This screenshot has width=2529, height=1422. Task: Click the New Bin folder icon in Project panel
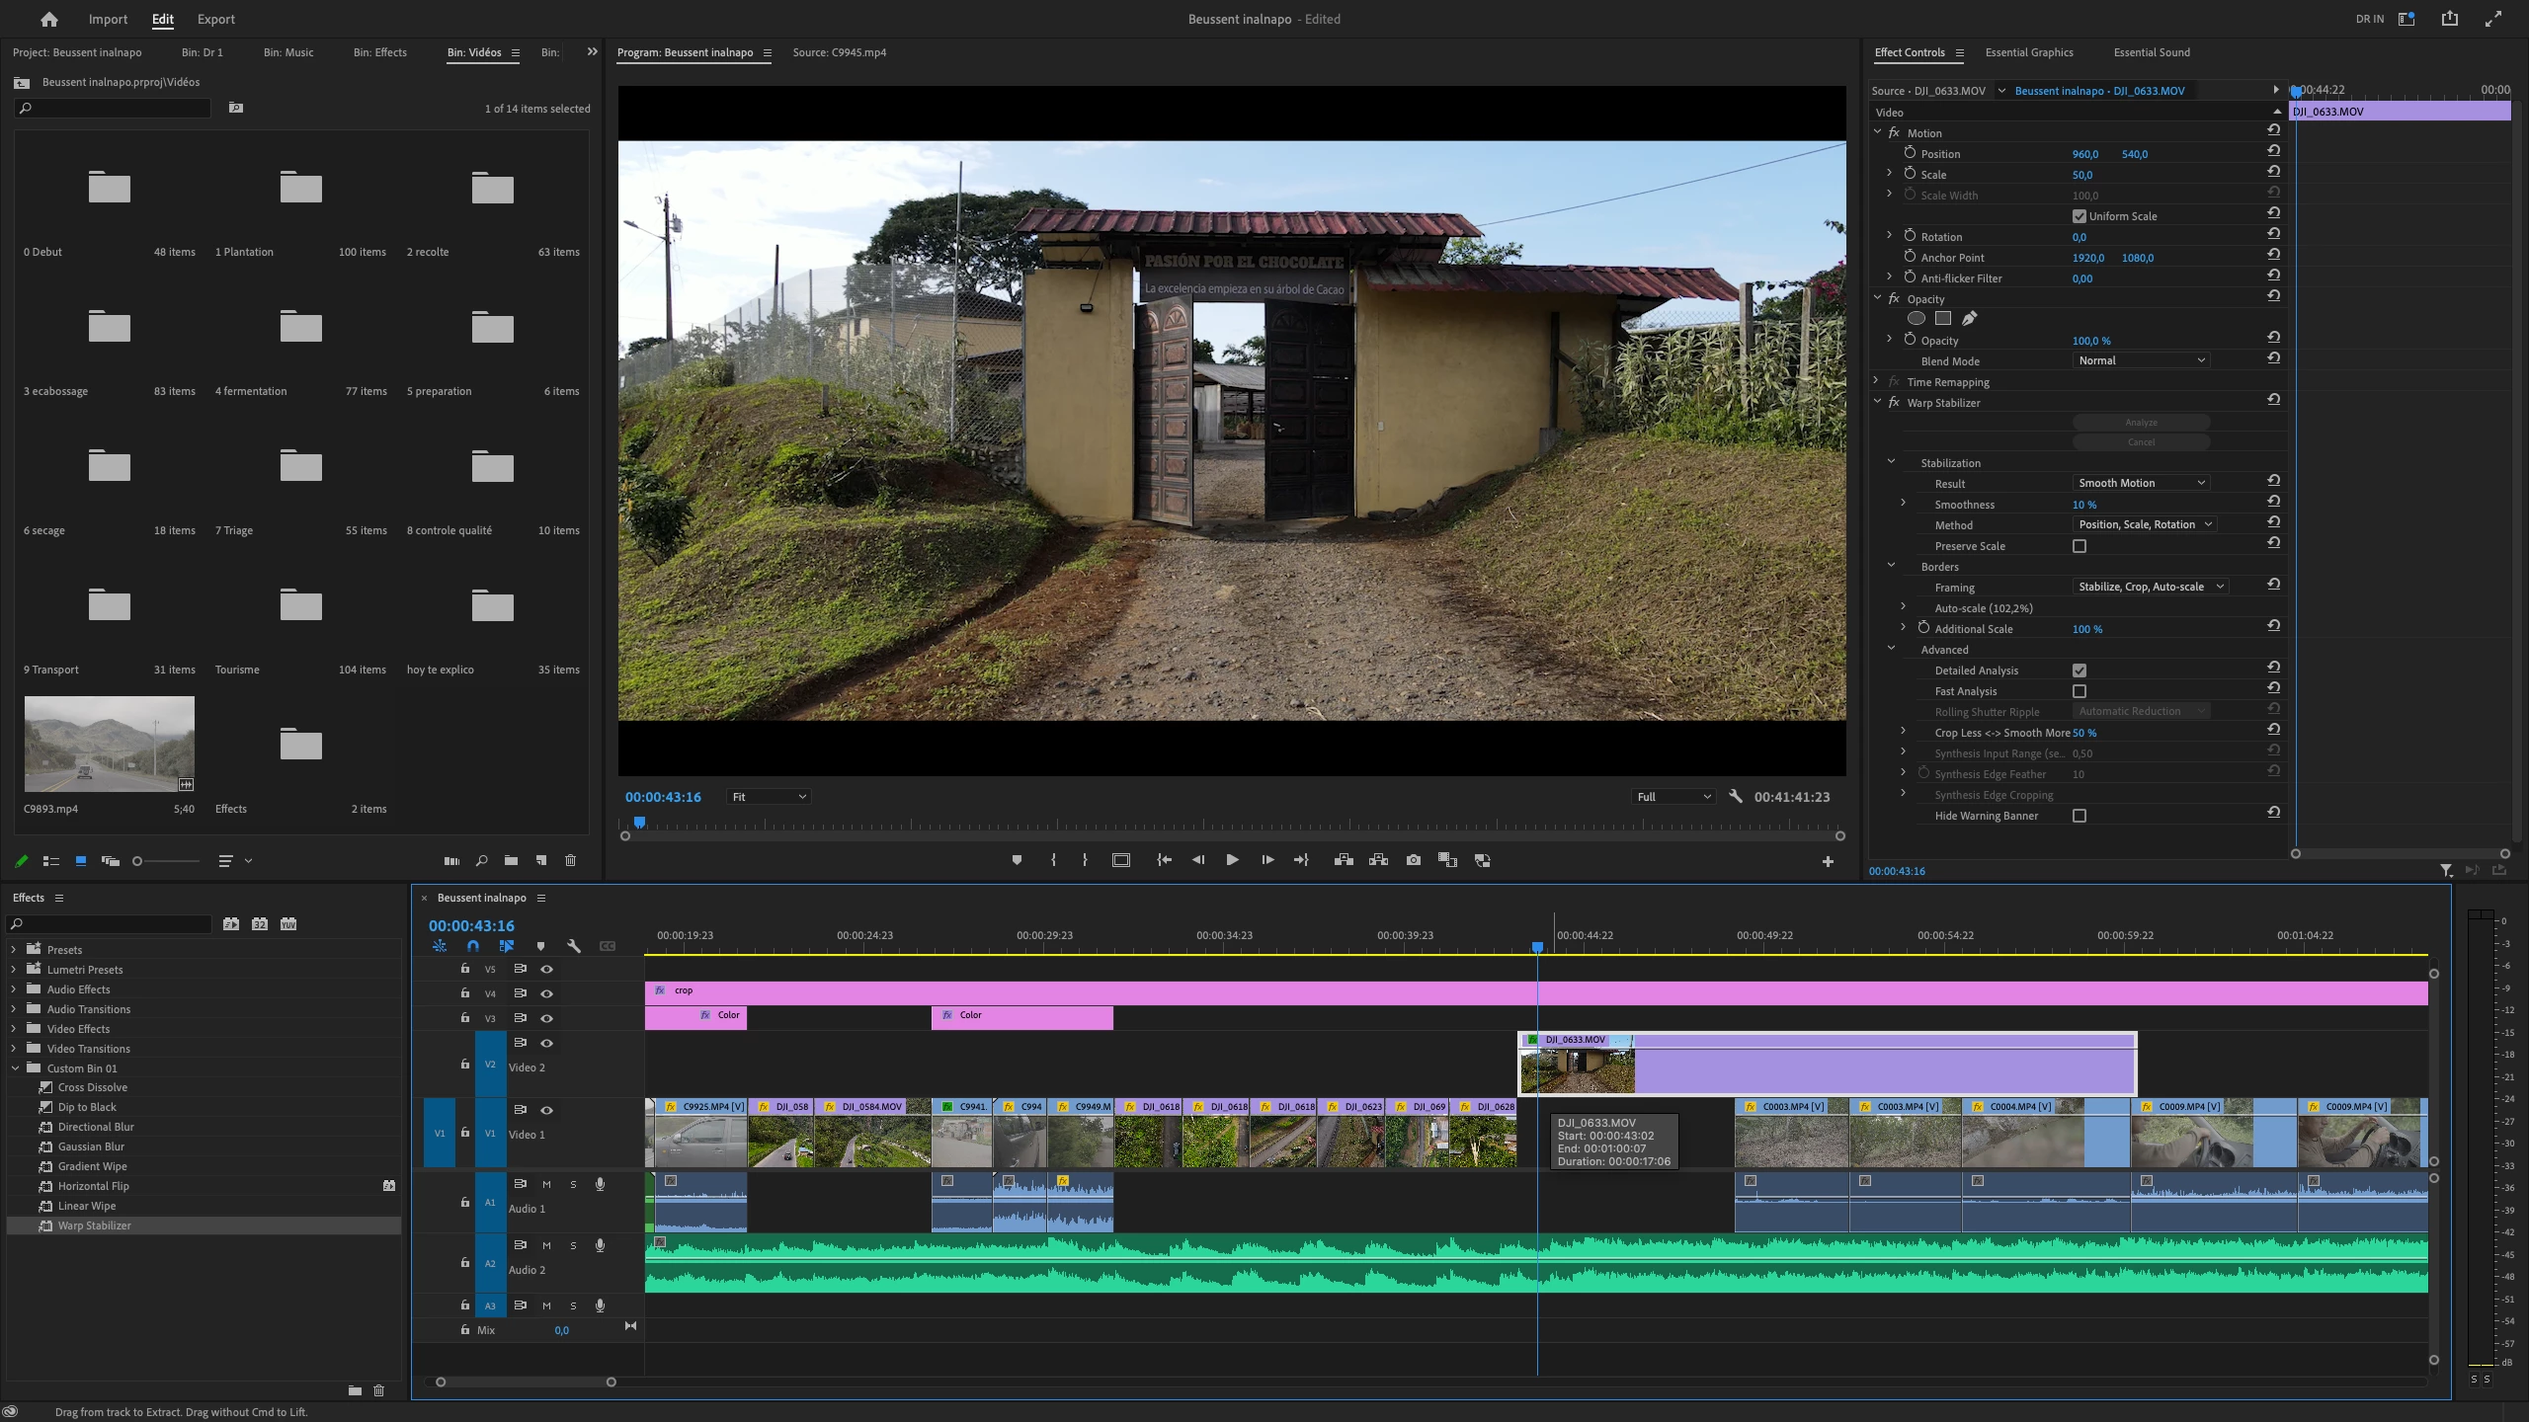pyautogui.click(x=511, y=860)
